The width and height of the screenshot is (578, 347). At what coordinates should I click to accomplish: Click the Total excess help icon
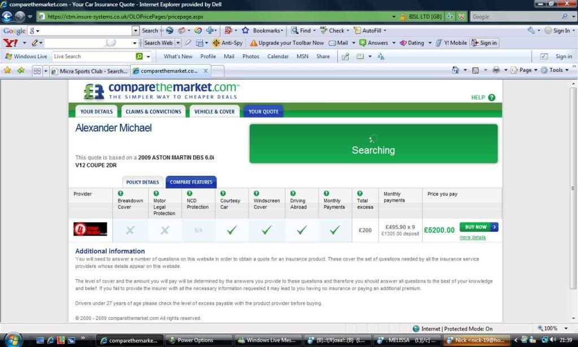360,193
